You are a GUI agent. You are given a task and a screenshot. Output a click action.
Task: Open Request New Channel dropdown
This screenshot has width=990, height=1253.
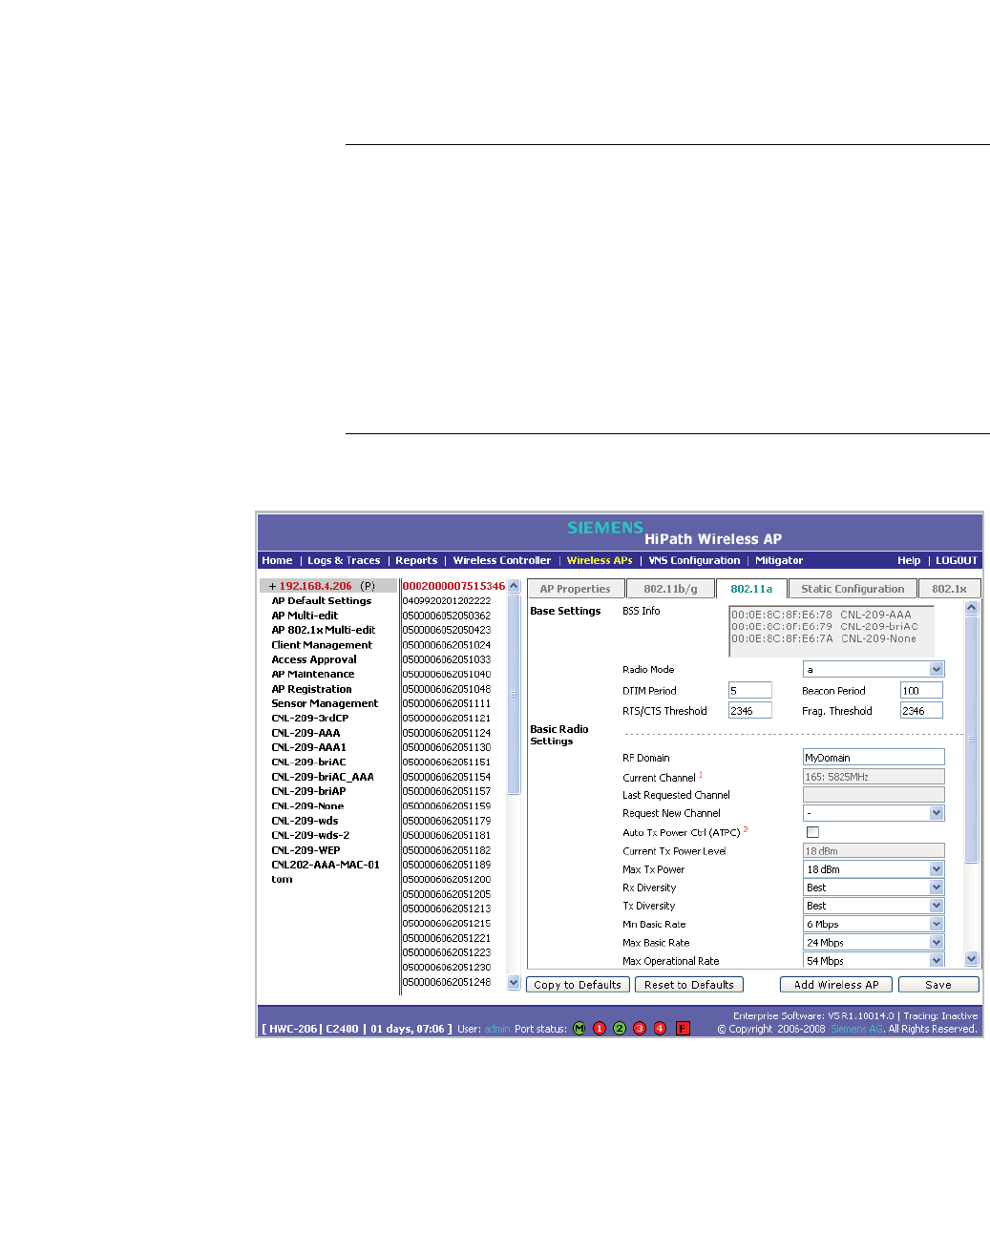pyautogui.click(x=873, y=813)
